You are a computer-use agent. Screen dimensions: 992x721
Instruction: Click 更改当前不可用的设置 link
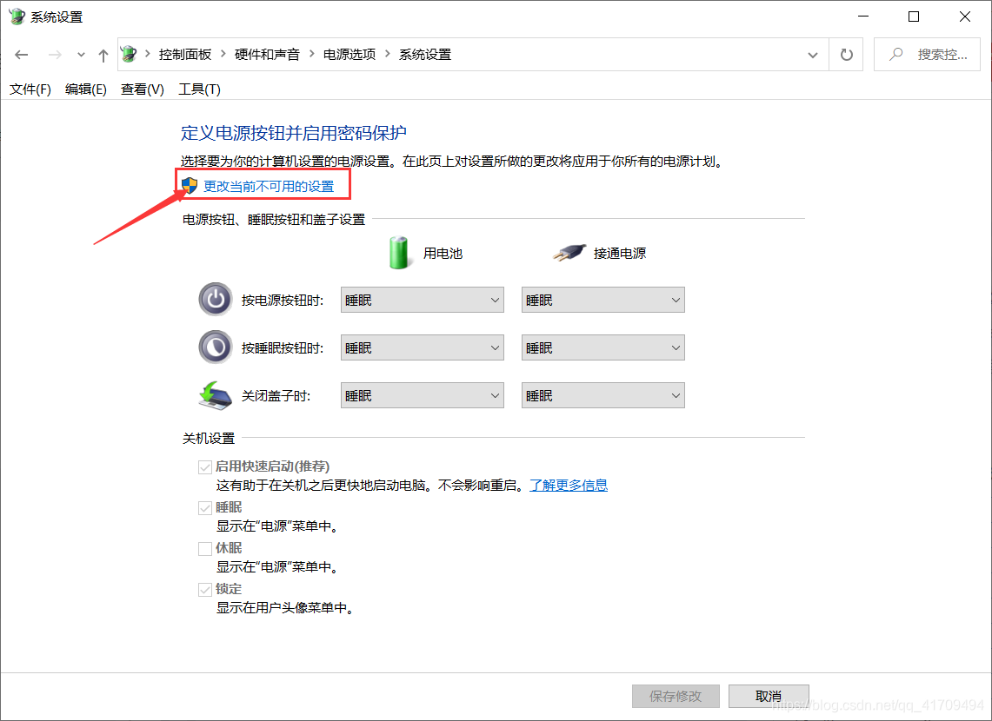pyautogui.click(x=269, y=187)
